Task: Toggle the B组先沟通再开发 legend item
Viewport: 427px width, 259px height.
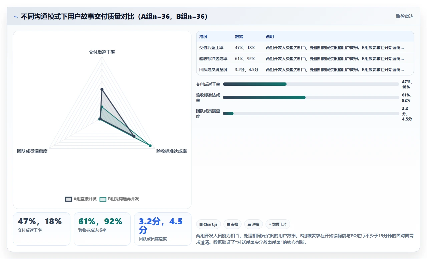Action: pos(119,199)
